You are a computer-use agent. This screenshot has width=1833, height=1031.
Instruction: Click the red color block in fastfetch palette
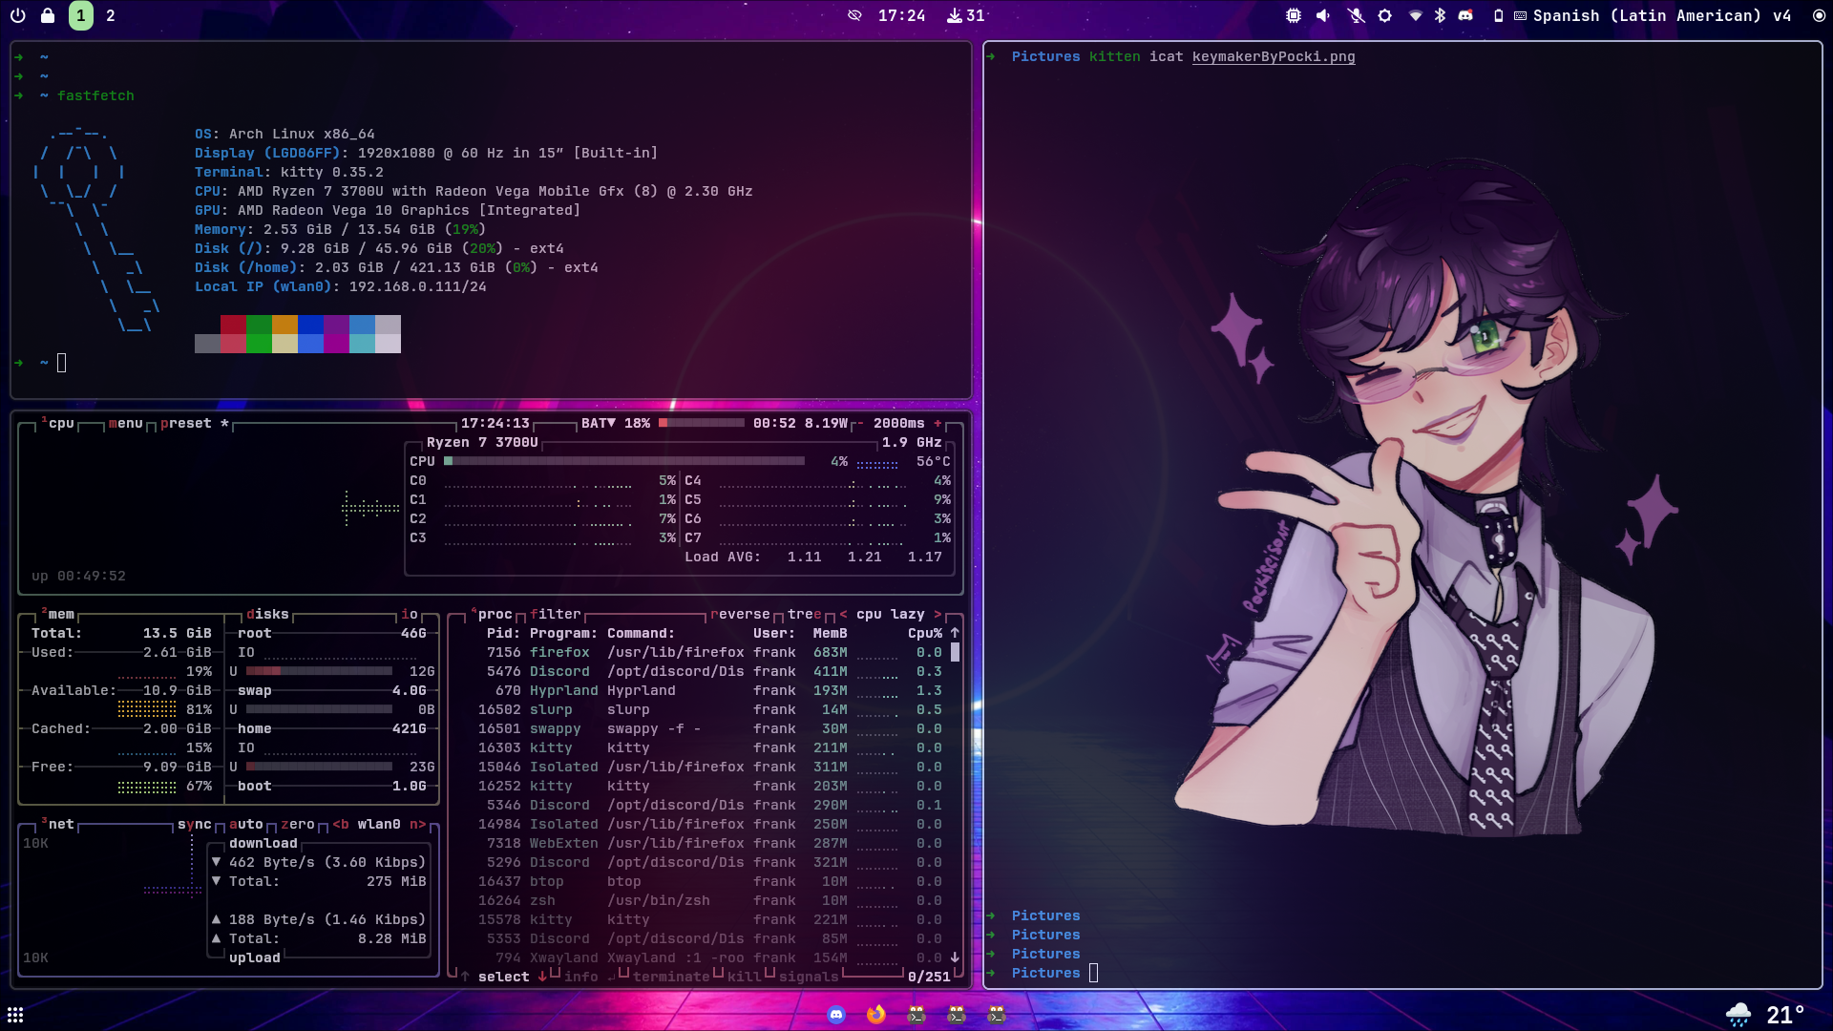(x=233, y=325)
